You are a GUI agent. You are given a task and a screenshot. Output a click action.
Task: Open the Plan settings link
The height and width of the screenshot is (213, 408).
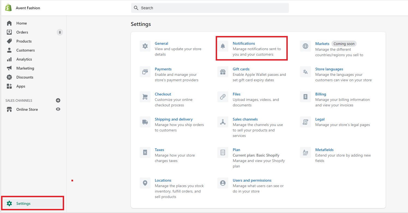(x=236, y=150)
